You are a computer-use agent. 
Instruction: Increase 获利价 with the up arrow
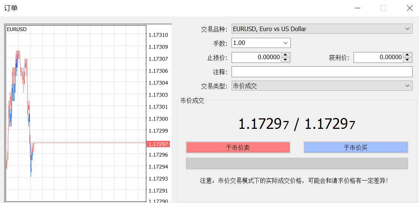click(407, 55)
